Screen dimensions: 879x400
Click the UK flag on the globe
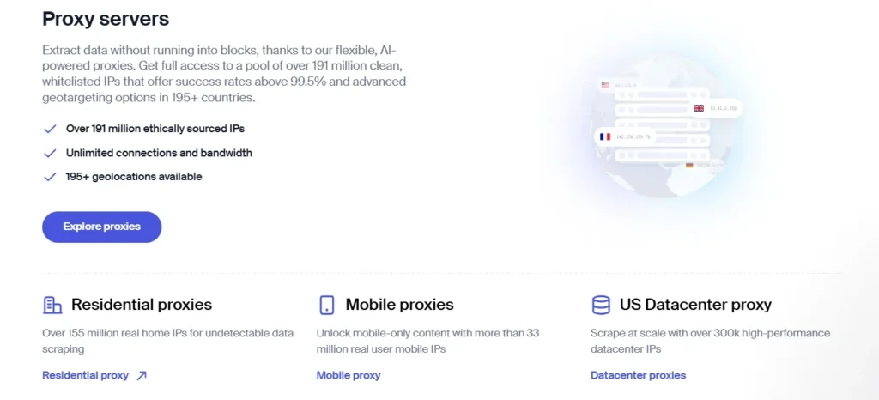[x=699, y=108]
